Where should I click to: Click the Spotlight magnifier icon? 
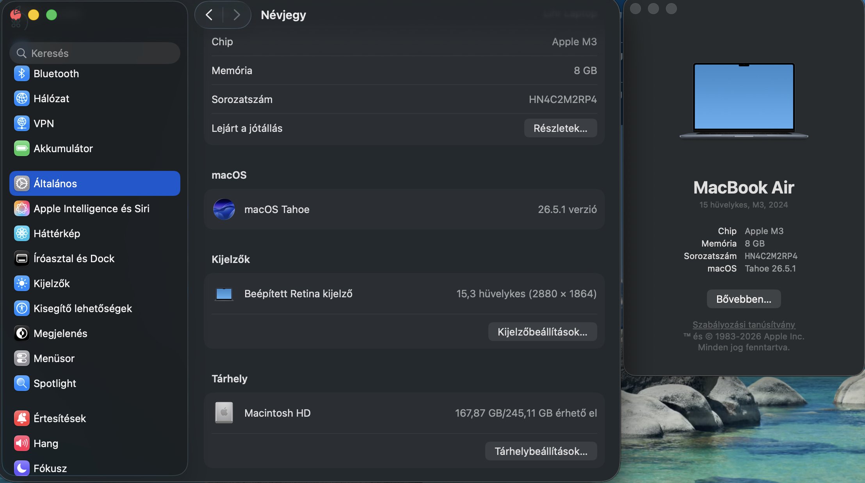pyautogui.click(x=22, y=383)
